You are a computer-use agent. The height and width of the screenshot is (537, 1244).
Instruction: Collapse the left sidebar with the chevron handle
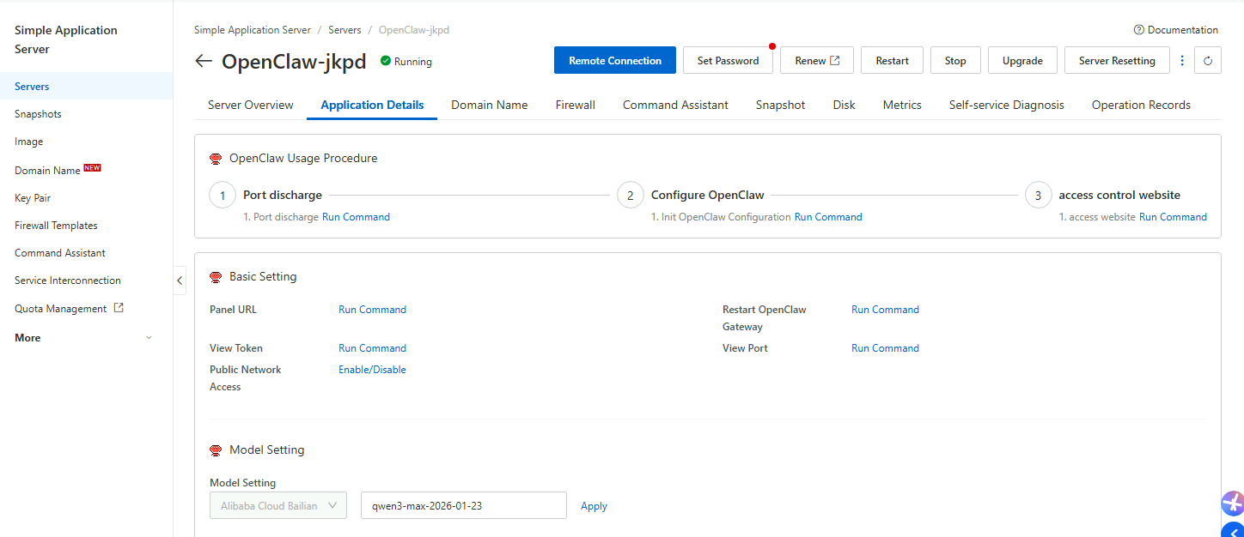(x=180, y=281)
